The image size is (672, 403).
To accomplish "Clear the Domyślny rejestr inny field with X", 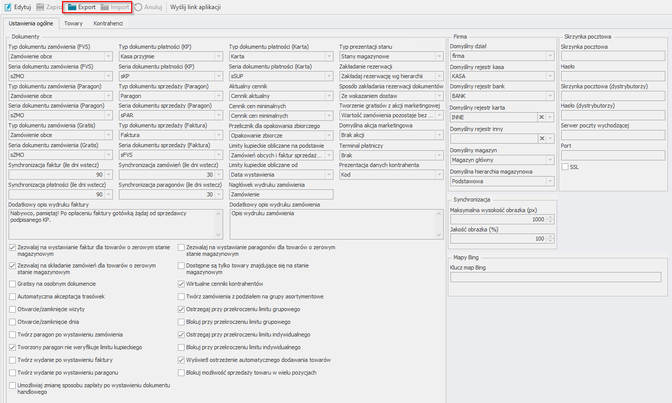I will 542,139.
